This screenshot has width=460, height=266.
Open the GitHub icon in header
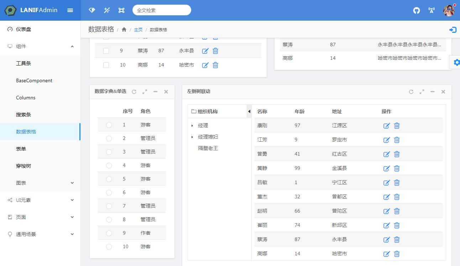point(416,10)
